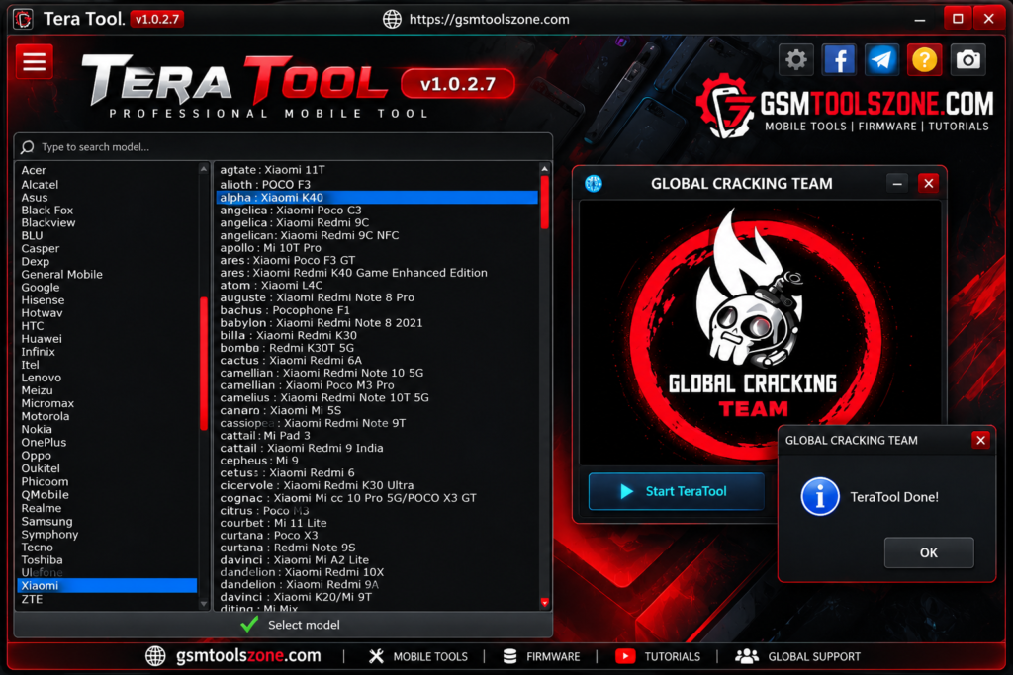Open the red hamburger menu
The image size is (1013, 675).
point(34,62)
